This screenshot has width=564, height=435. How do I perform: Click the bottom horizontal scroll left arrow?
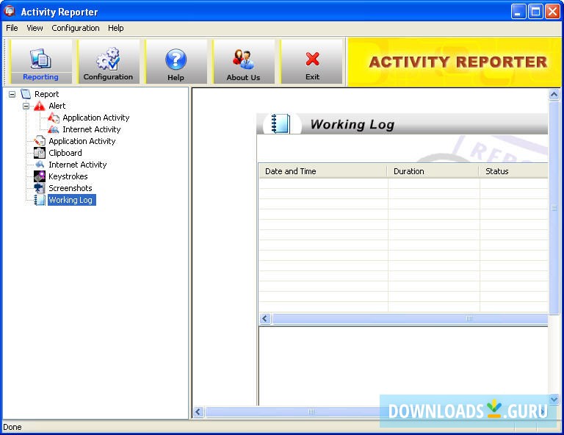click(198, 411)
